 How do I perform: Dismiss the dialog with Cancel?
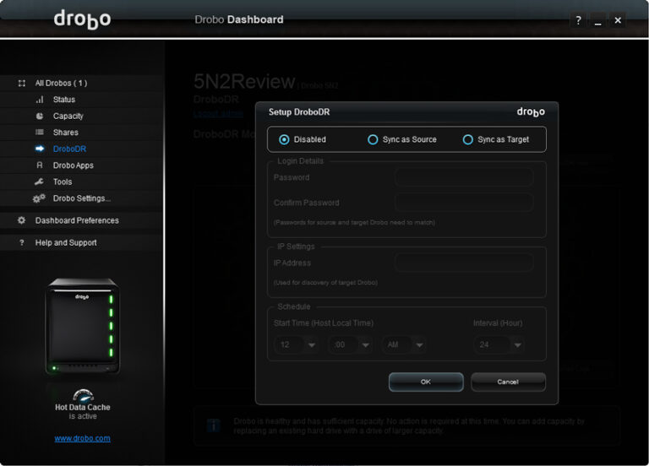[x=508, y=382]
